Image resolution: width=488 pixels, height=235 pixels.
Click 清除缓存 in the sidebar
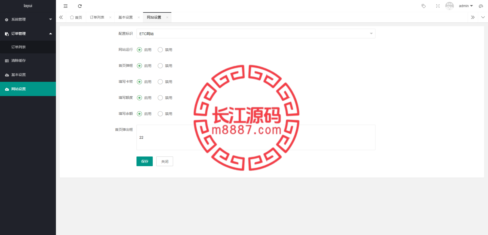pos(28,60)
